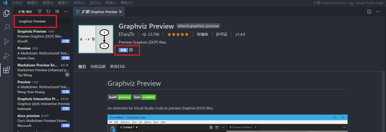Screen dimensions: 386x132
Task: Click the README demo screenshot image
Action: click(x=228, y=123)
